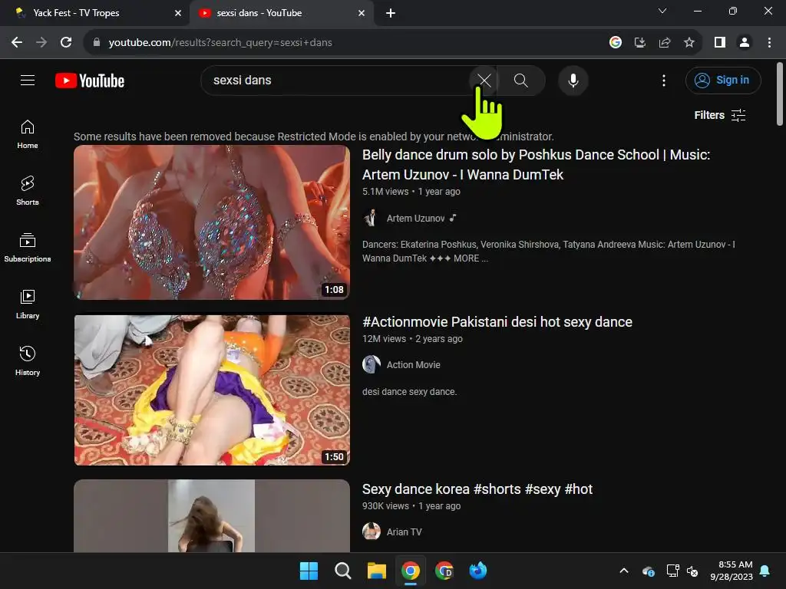This screenshot has width=786, height=589.
Task: Click the Google icon in address bar
Action: [616, 43]
